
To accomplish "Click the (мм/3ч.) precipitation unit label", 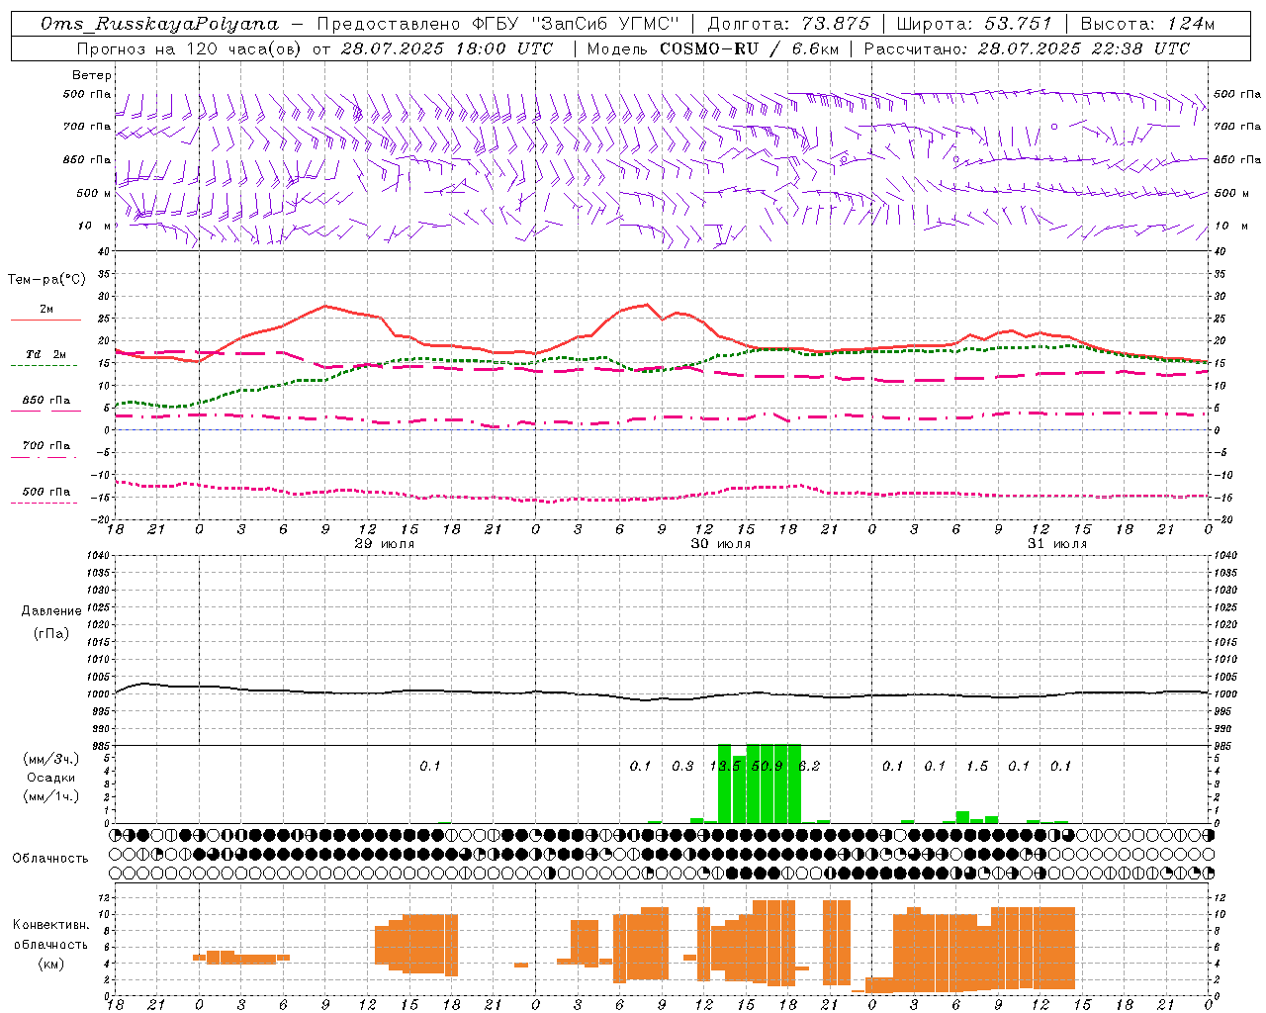I will point(50,759).
